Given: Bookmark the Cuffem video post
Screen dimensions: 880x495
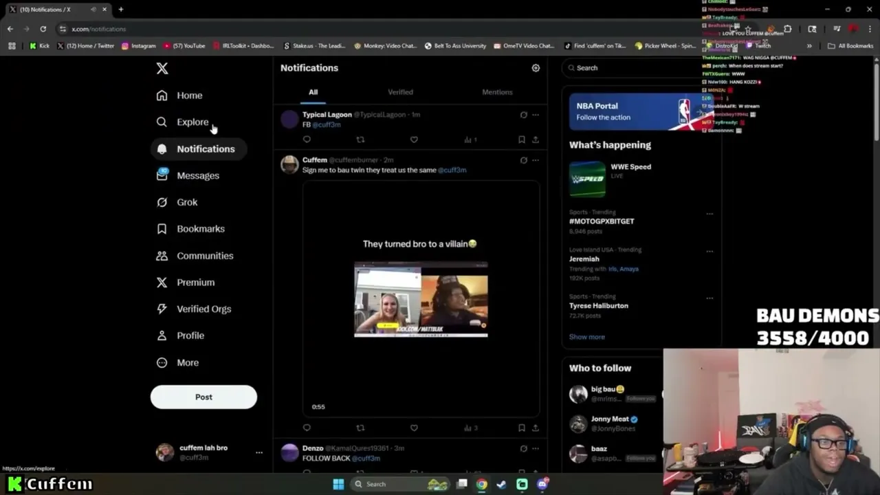Looking at the screenshot, I should [522, 428].
